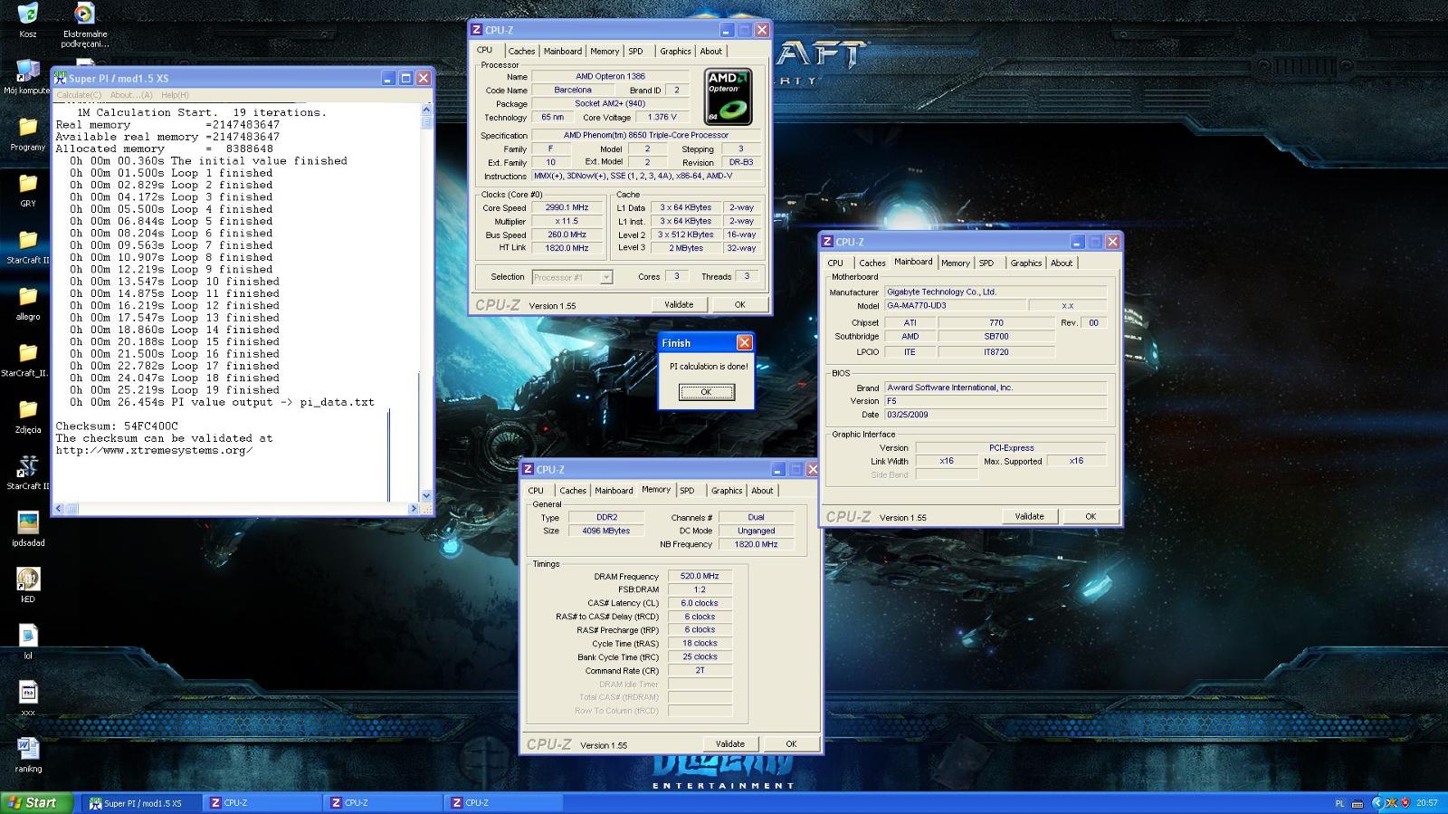Click Super PI horizontal scrollbar right arrow
Screen dimensions: 1448x814
[414, 509]
